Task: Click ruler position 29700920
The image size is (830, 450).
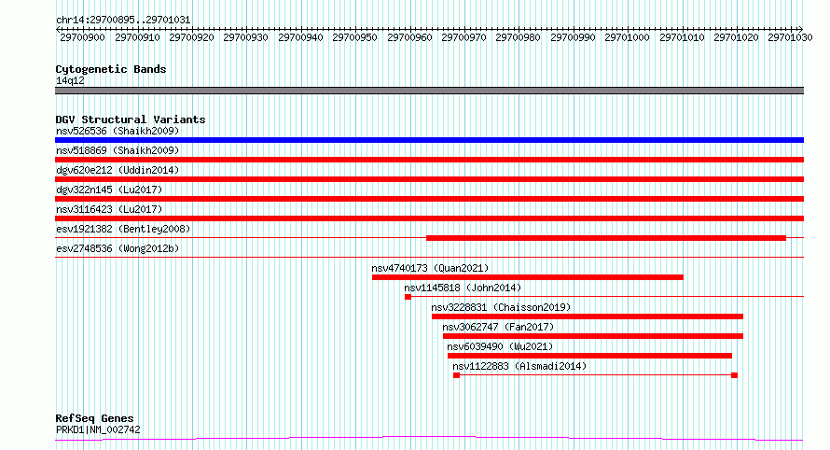Action: (191, 37)
